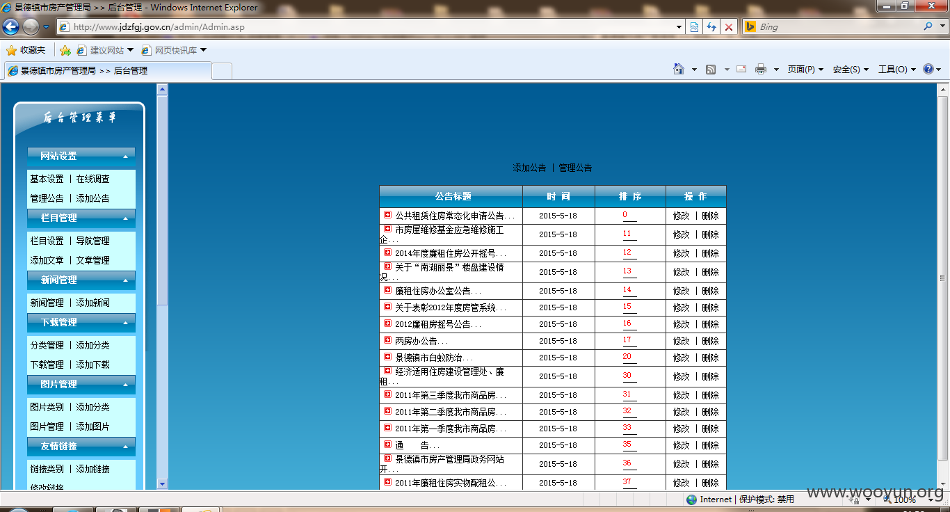The image size is (950, 512).
Task: Open the dropdown arrow next to Home icon
Action: pos(694,70)
